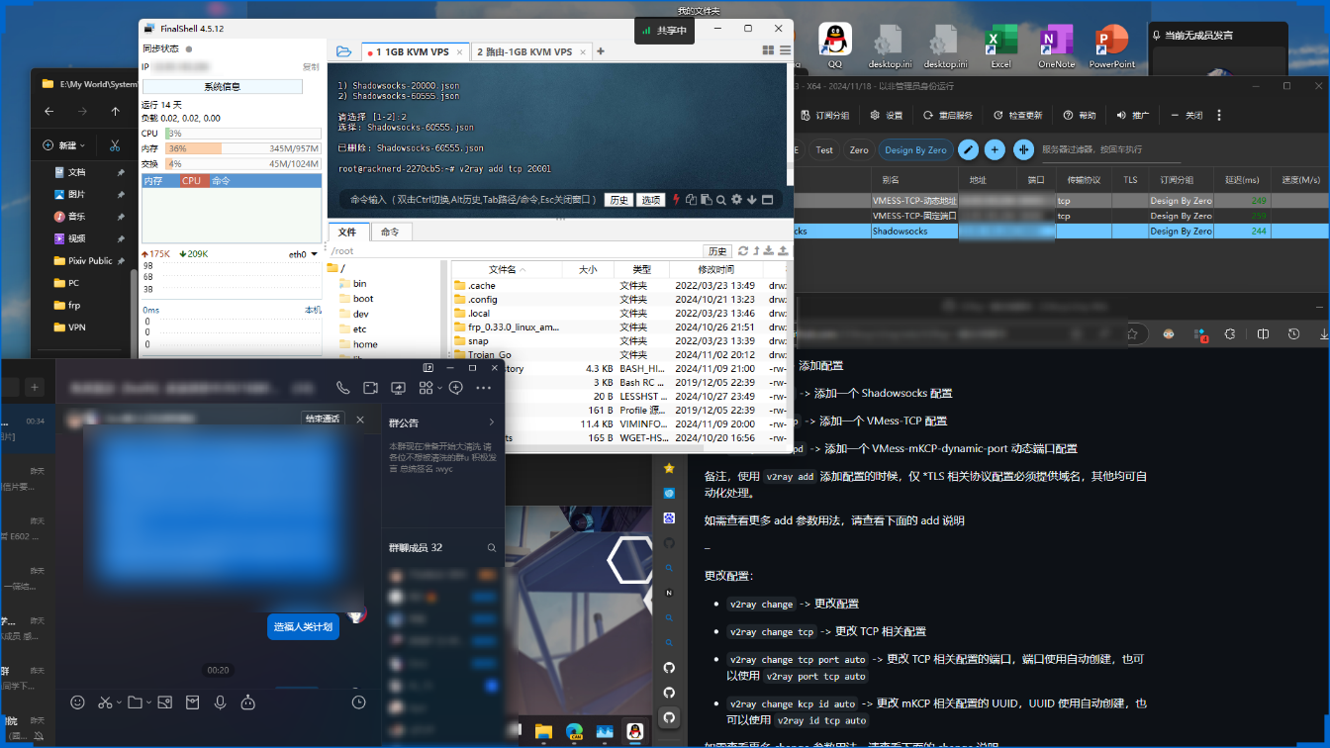
Task: Expand the group announcement section arrow
Action: coord(491,421)
